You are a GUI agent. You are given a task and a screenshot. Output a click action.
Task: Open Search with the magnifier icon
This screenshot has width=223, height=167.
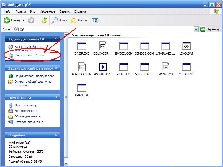click(55, 20)
